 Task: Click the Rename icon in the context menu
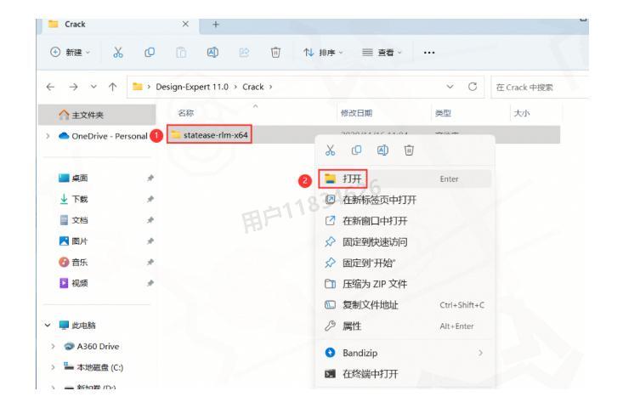pyautogui.click(x=382, y=150)
